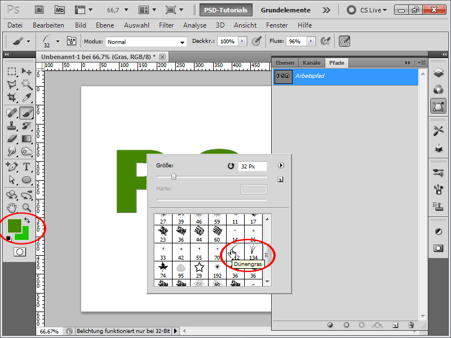Choose the Healing Brush tool
The height and width of the screenshot is (338, 451).
point(12,113)
